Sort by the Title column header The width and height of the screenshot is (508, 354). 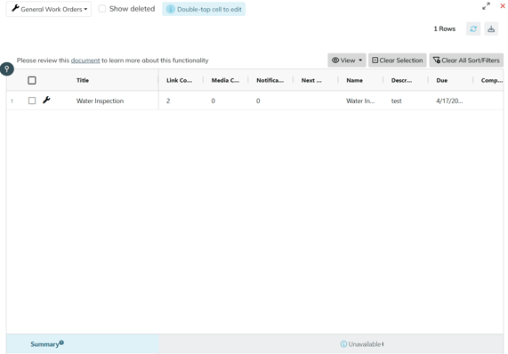point(83,80)
